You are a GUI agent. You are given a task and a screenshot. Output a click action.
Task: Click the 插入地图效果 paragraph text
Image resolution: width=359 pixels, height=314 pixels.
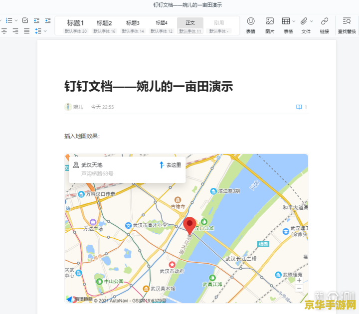[82, 136]
